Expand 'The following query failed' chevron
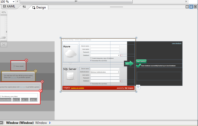Image resolution: width=198 pixels, height=126 pixels. tap(1, 96)
